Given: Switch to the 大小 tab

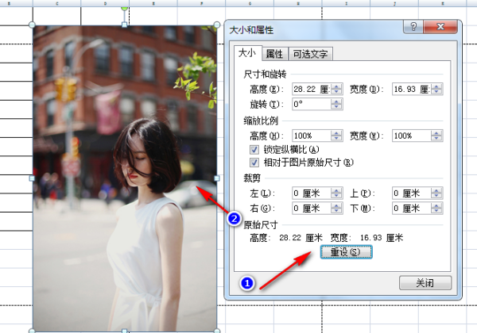Looking at the screenshot, I should pyautogui.click(x=247, y=53).
